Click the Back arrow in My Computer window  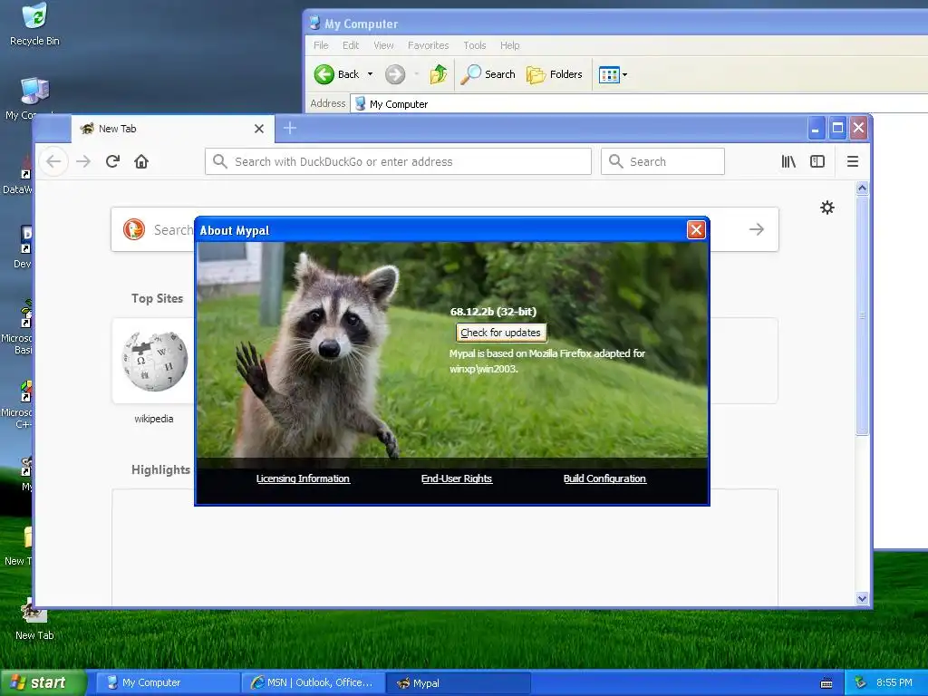click(x=337, y=74)
